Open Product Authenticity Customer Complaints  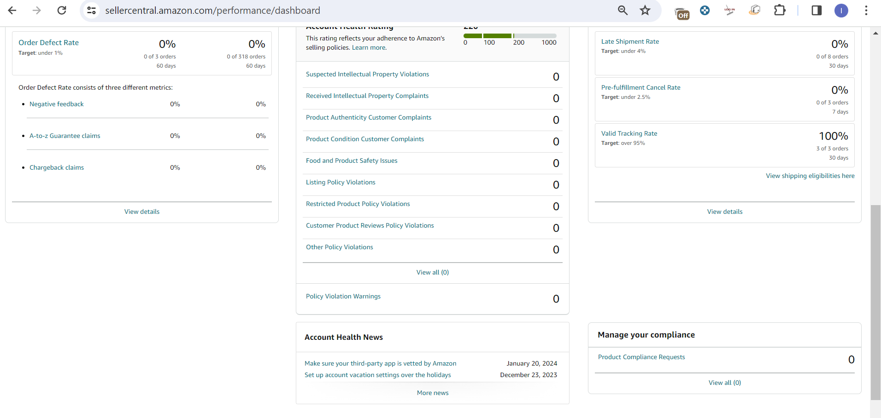tap(369, 117)
